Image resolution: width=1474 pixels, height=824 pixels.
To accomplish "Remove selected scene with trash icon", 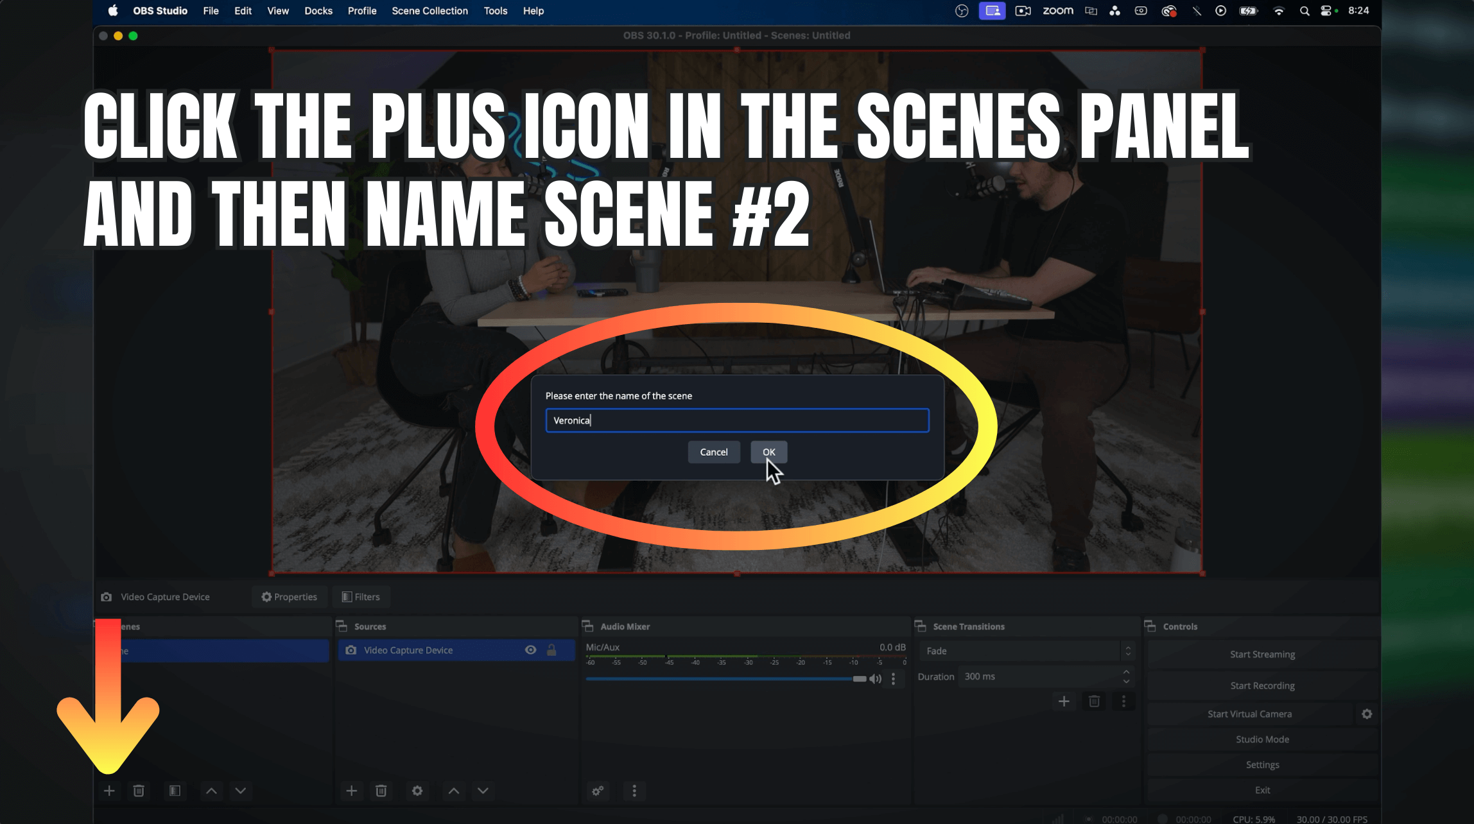I will pos(139,791).
